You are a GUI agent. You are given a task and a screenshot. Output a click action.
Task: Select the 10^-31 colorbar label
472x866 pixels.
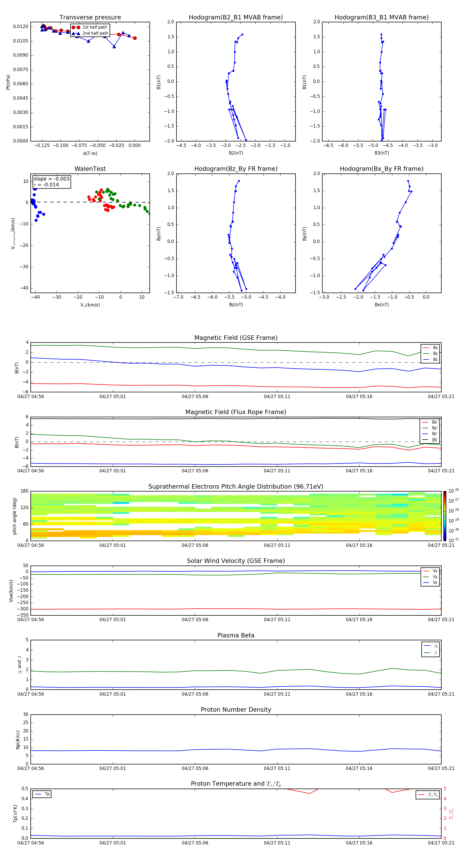click(454, 540)
